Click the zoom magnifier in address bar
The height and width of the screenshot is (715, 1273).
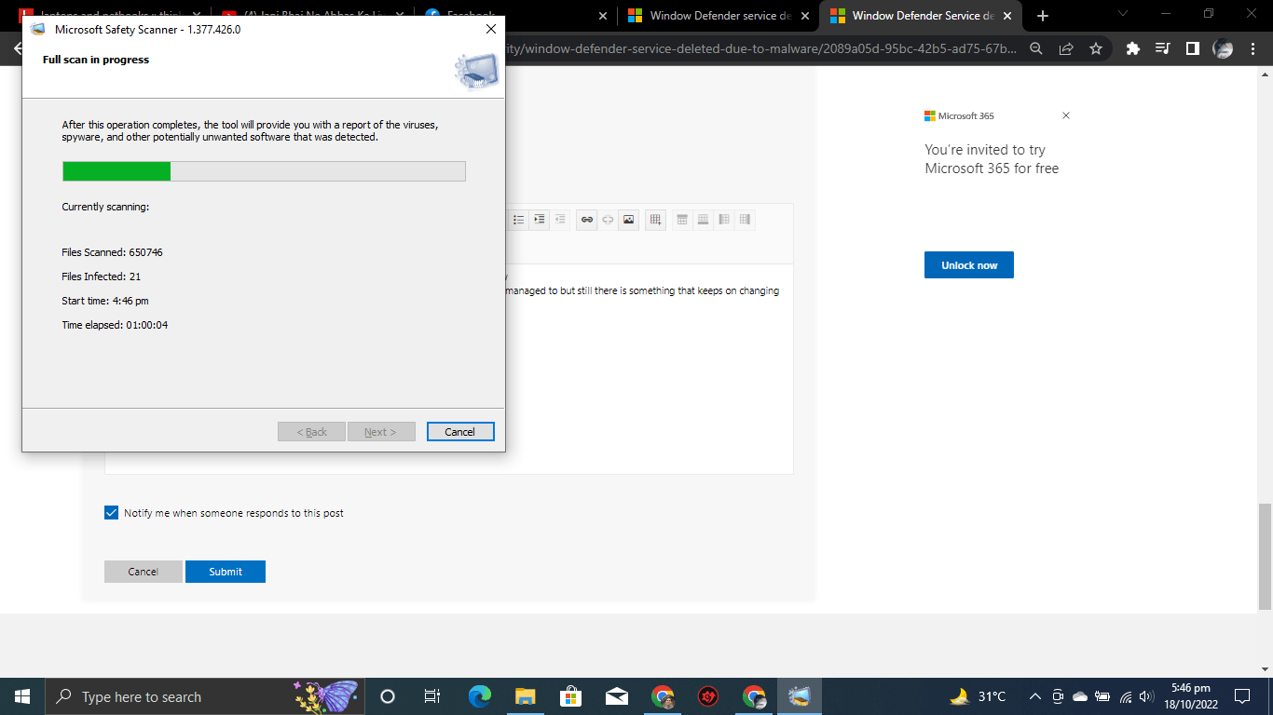pyautogui.click(x=1036, y=48)
